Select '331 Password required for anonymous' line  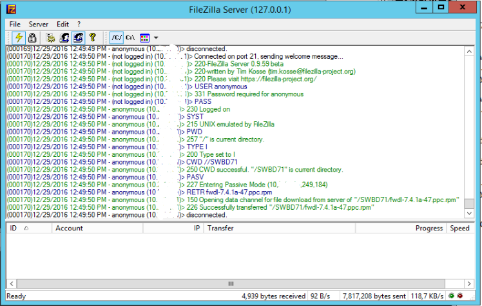tap(155, 94)
